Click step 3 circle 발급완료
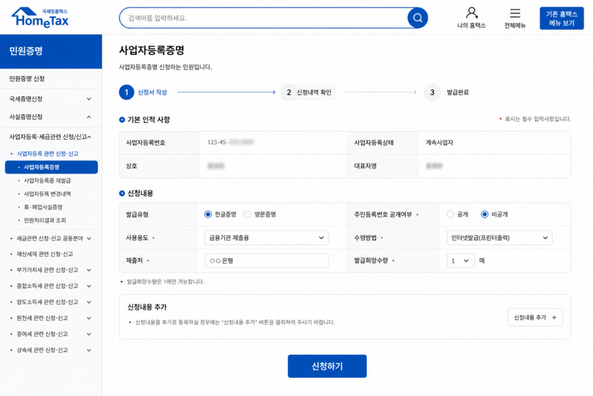The height and width of the screenshot is (396, 593). coord(432,92)
